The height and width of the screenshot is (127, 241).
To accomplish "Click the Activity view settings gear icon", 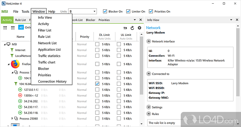I will pyautogui.click(x=139, y=28).
